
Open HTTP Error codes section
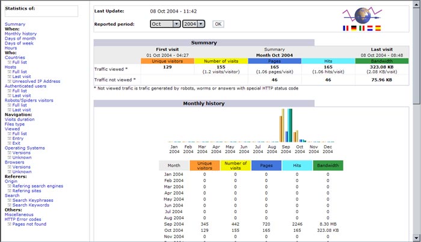tap(24, 219)
